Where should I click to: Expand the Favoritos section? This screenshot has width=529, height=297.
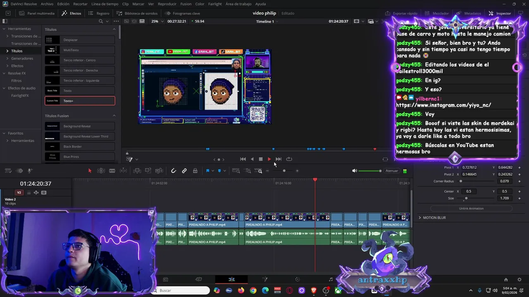pyautogui.click(x=4, y=133)
